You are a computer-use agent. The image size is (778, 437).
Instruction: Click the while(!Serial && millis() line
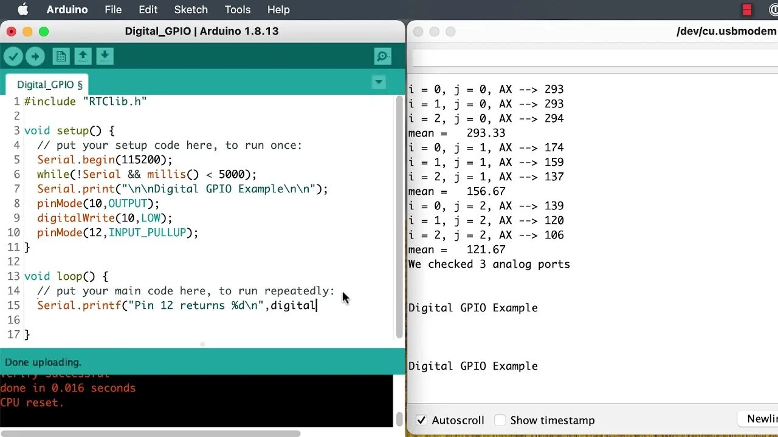pyautogui.click(x=147, y=174)
